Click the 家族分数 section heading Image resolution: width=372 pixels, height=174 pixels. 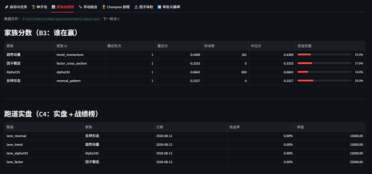pyautogui.click(x=41, y=33)
